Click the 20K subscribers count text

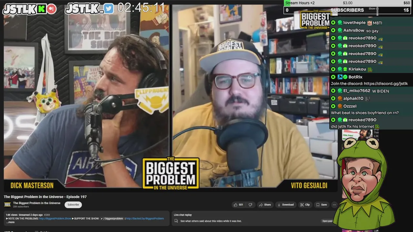21,207
